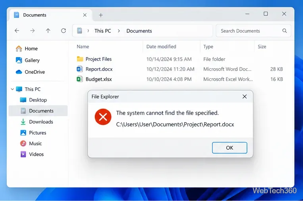Click the Desktop icon in the sidebar
303x201 pixels.
(x=23, y=100)
